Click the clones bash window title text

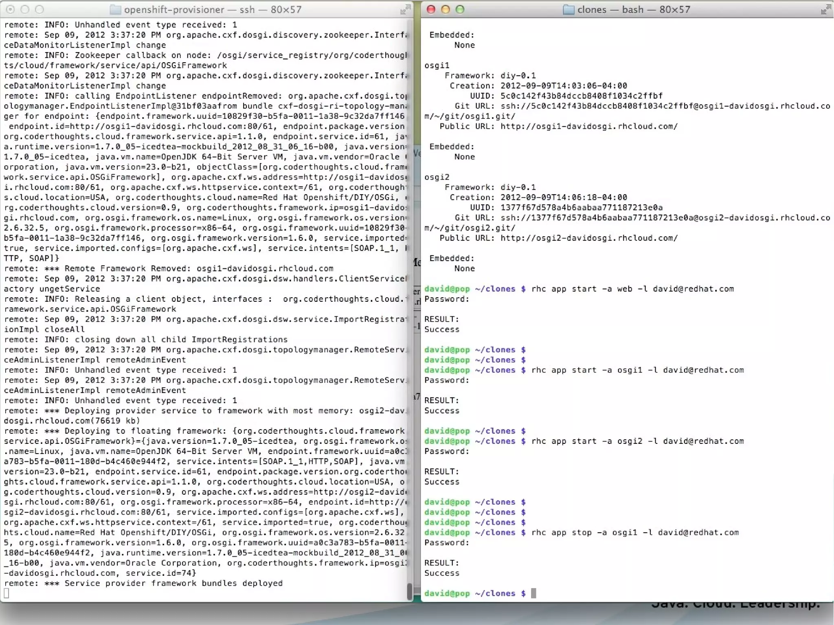(634, 9)
